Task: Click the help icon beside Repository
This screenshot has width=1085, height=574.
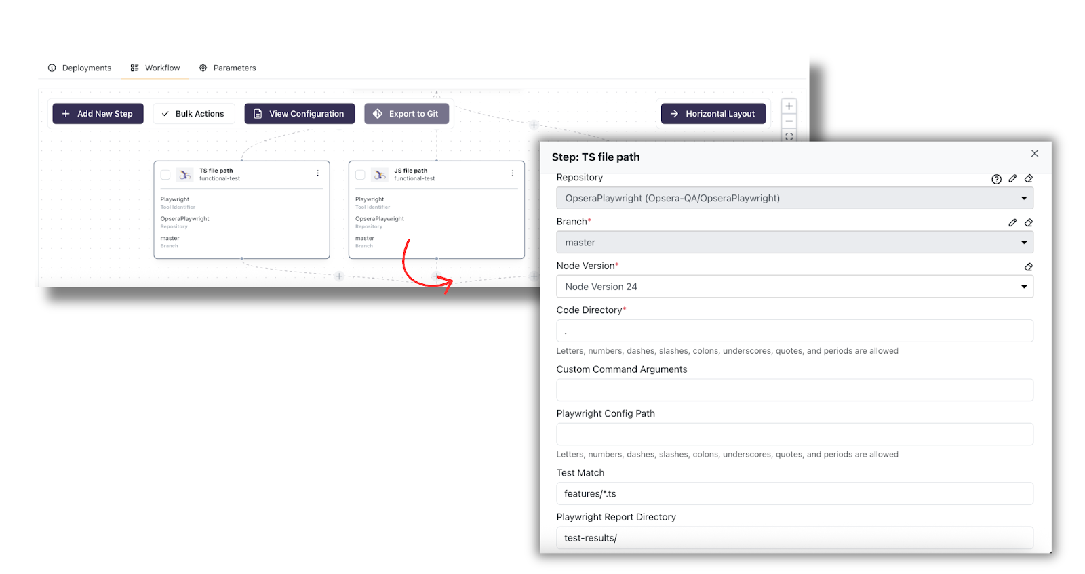Action: 995,179
